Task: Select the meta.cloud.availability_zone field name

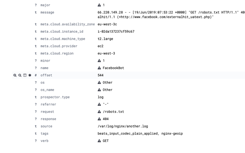Action: 68,24
